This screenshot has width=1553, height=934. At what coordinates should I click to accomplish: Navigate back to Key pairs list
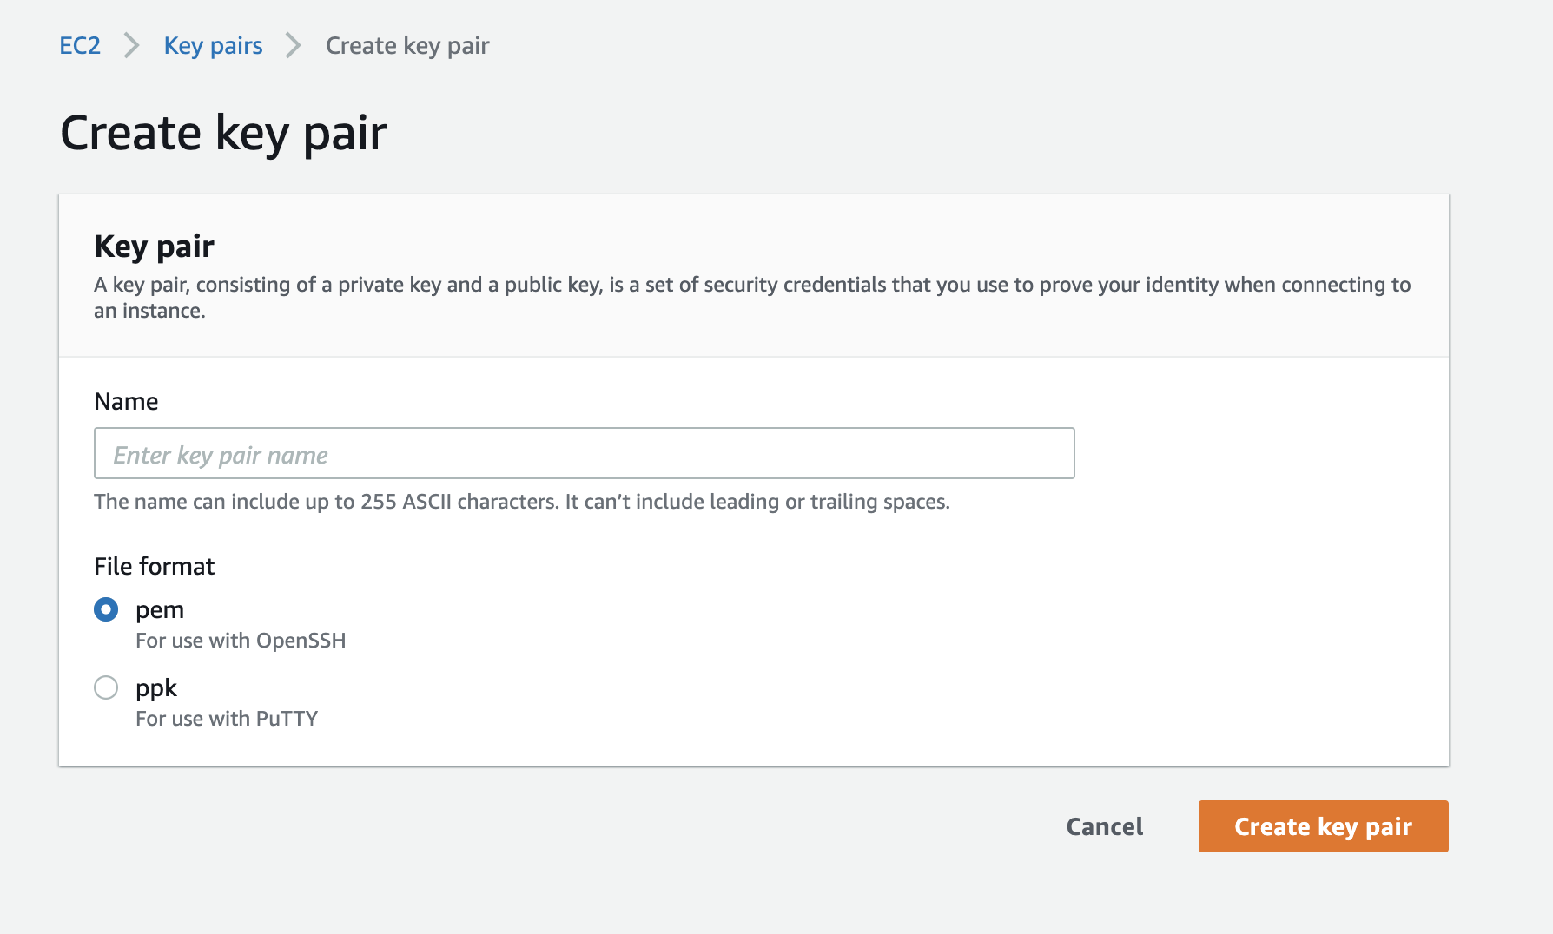click(x=213, y=45)
